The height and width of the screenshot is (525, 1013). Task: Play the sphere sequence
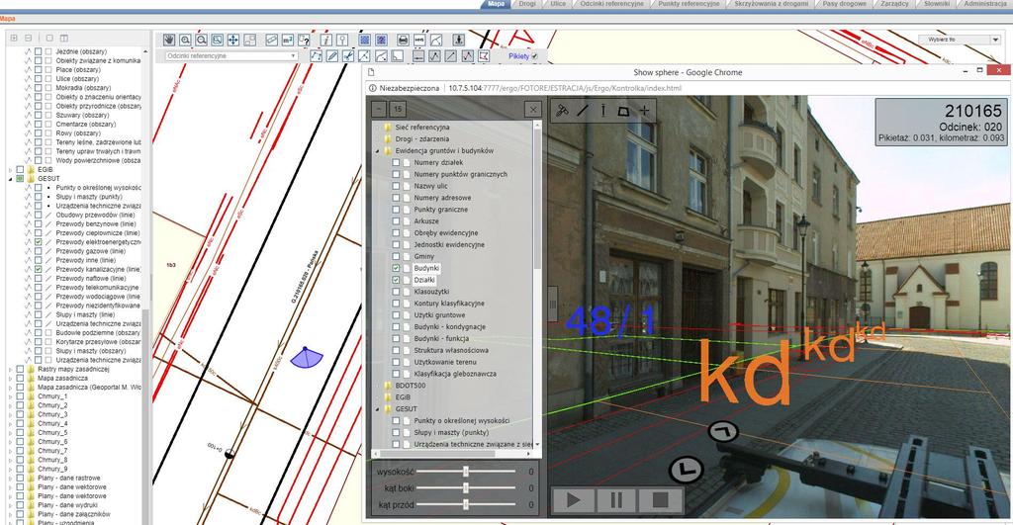(x=573, y=500)
